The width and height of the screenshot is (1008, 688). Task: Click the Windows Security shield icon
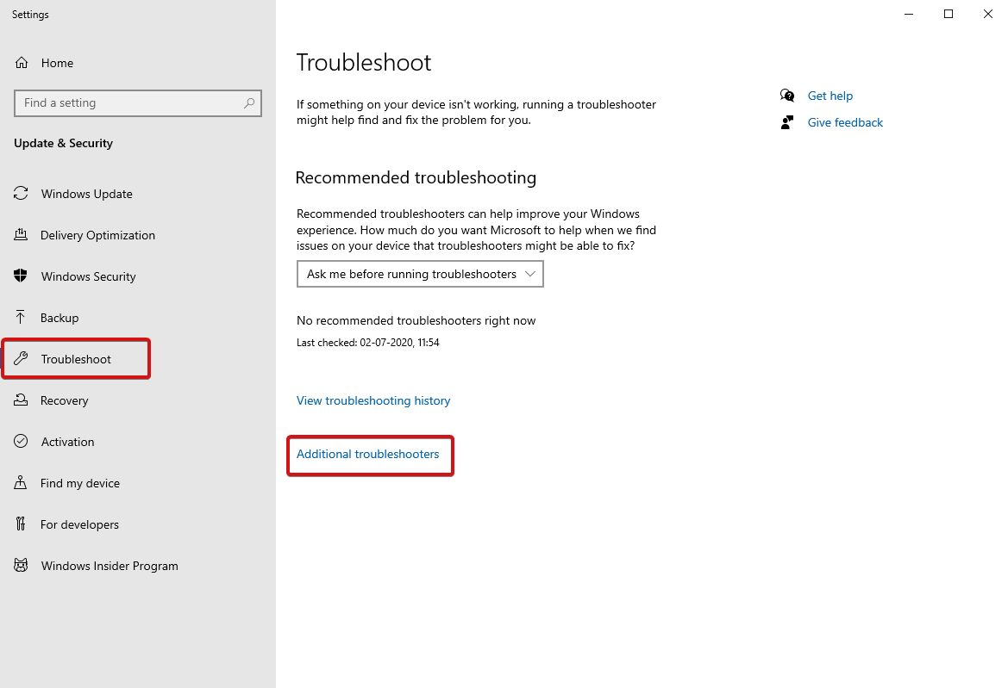coord(21,276)
